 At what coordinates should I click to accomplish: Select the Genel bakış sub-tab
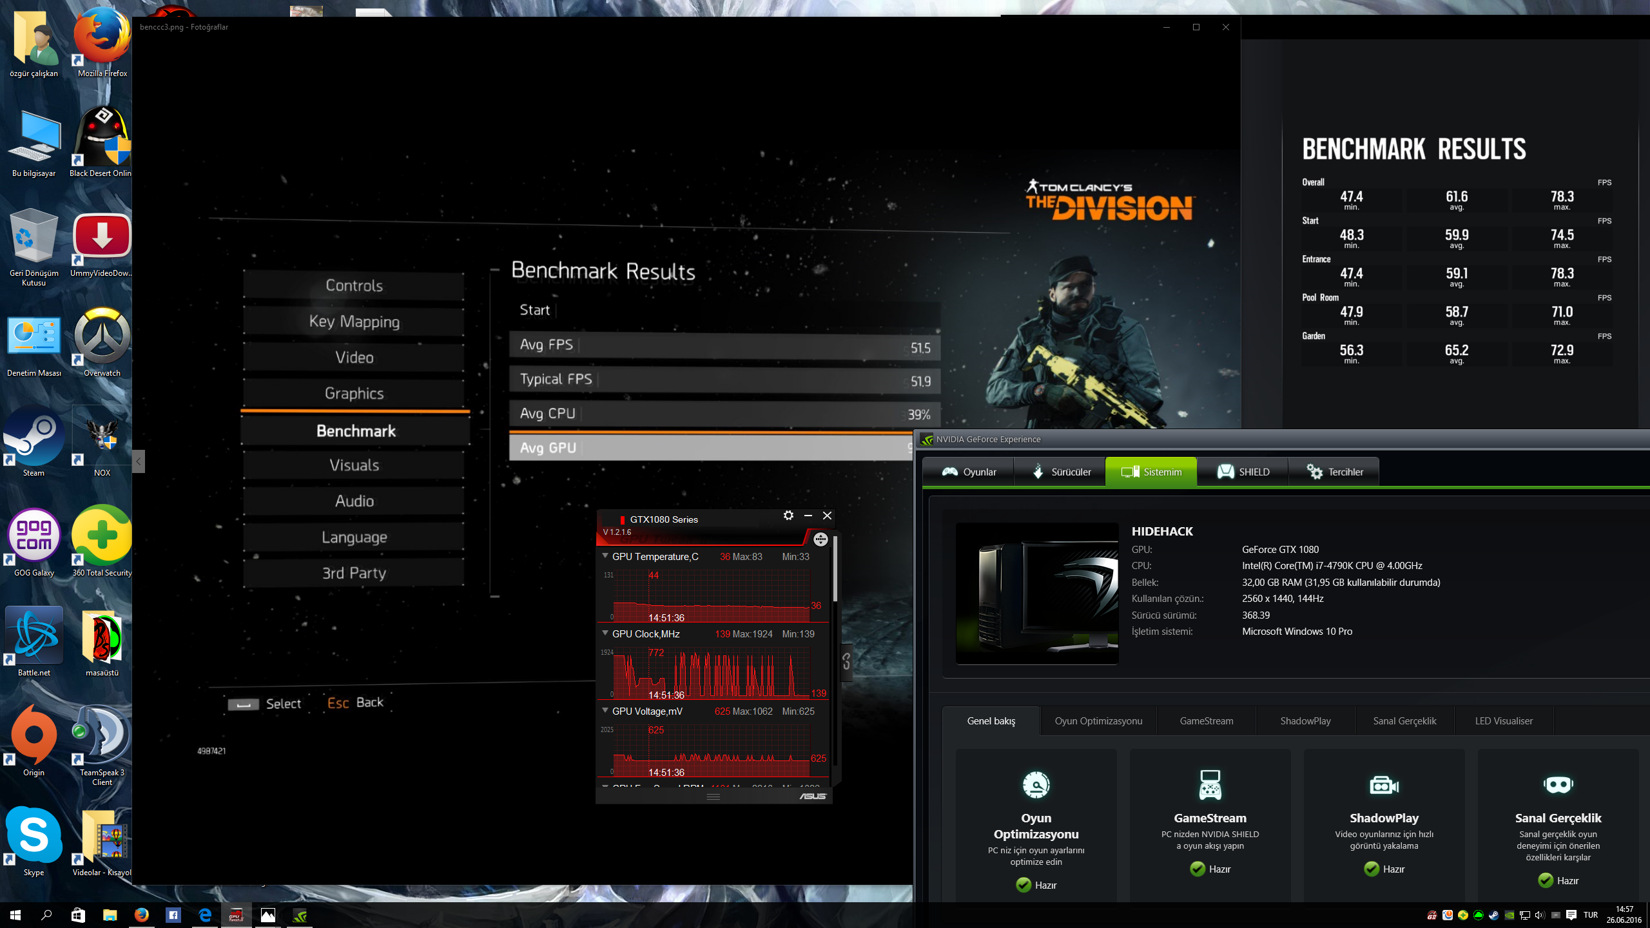click(991, 720)
